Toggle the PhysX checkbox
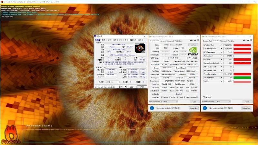The height and width of the screenshot is (145, 258). tap(177, 97)
